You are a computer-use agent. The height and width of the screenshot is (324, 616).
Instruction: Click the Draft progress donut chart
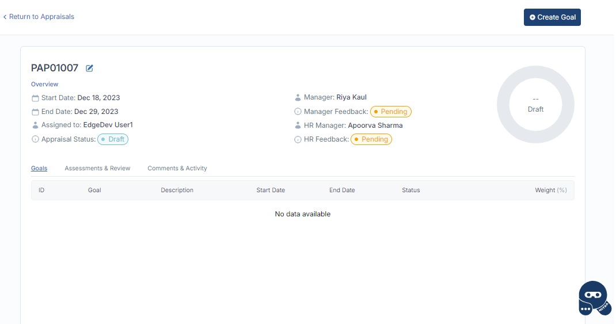pyautogui.click(x=535, y=104)
